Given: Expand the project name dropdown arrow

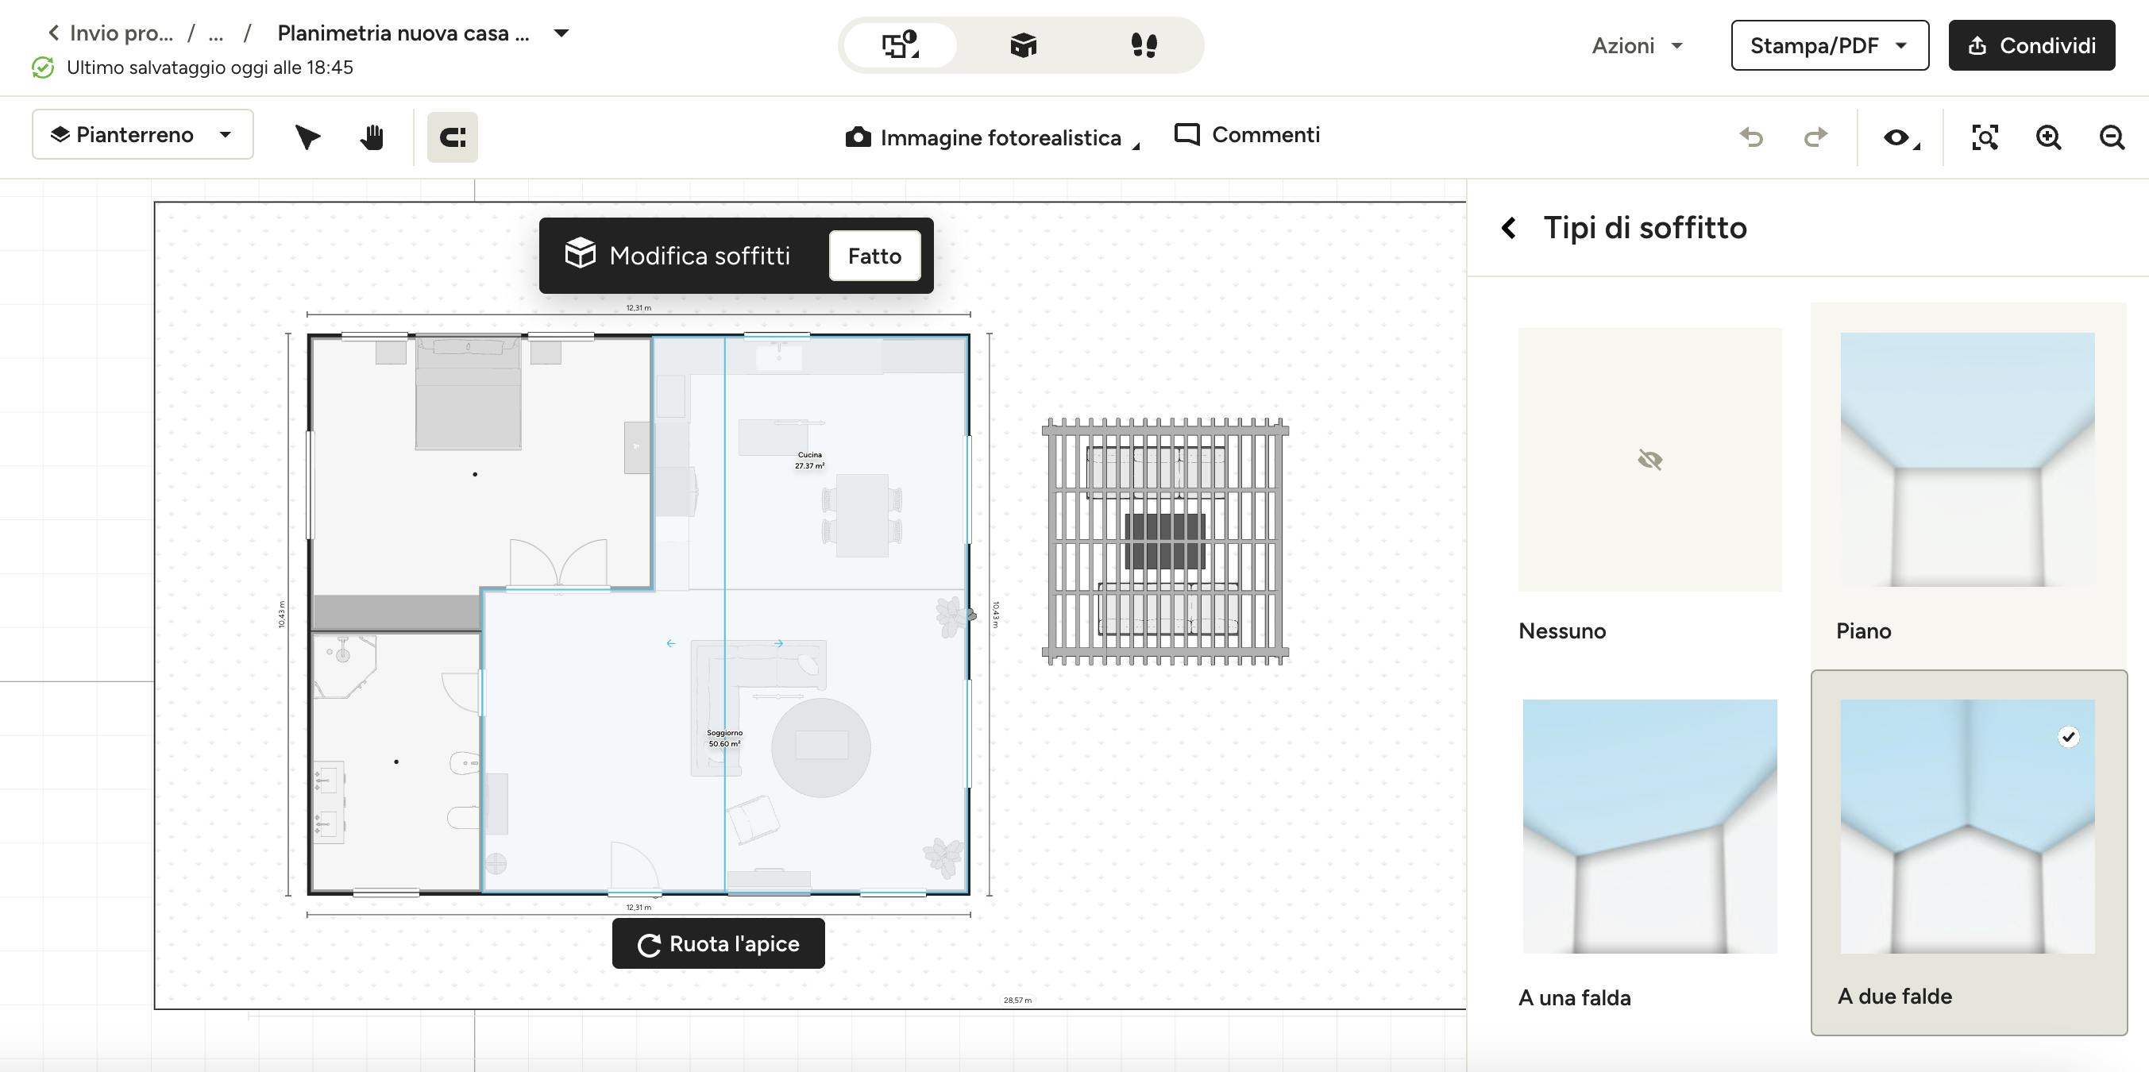Looking at the screenshot, I should [561, 33].
